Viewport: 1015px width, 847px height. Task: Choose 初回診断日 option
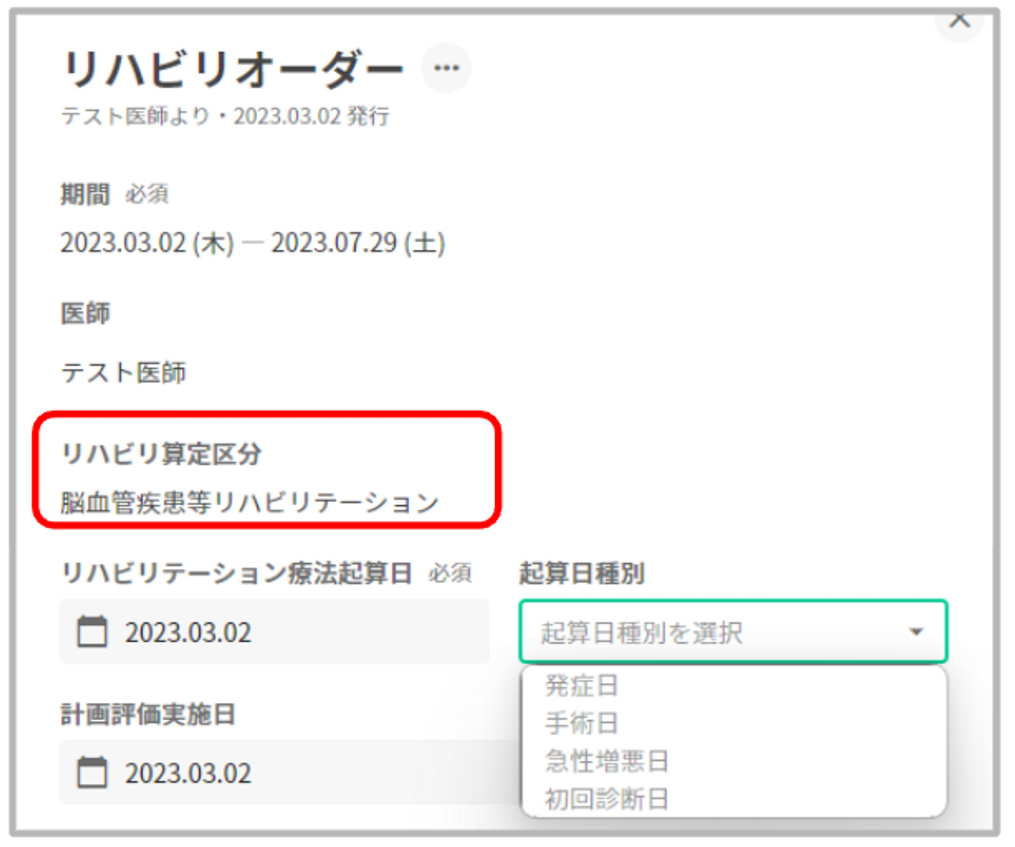click(x=606, y=798)
